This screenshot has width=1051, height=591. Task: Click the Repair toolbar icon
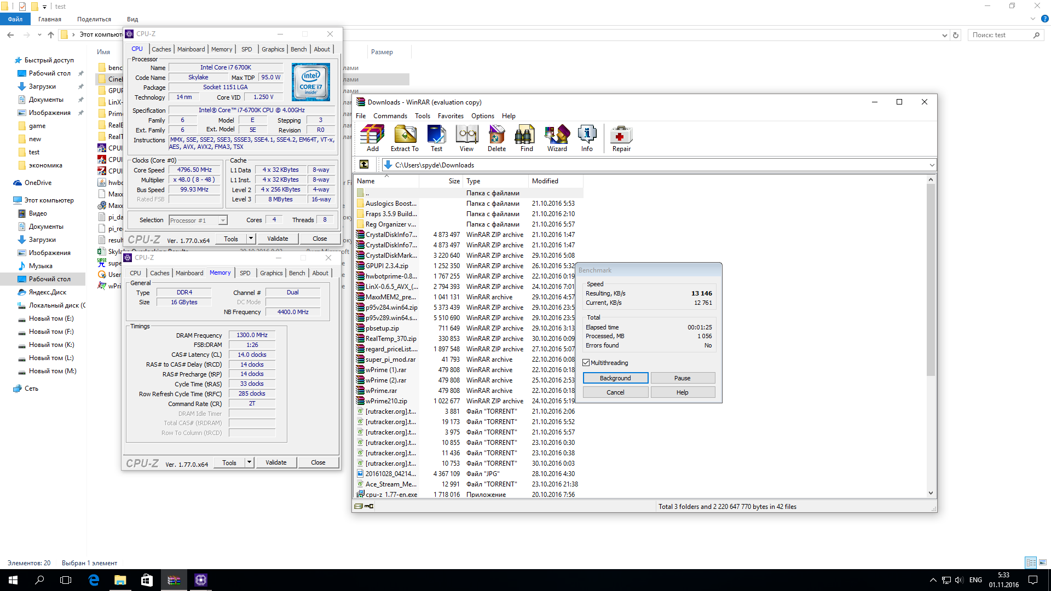click(x=621, y=138)
